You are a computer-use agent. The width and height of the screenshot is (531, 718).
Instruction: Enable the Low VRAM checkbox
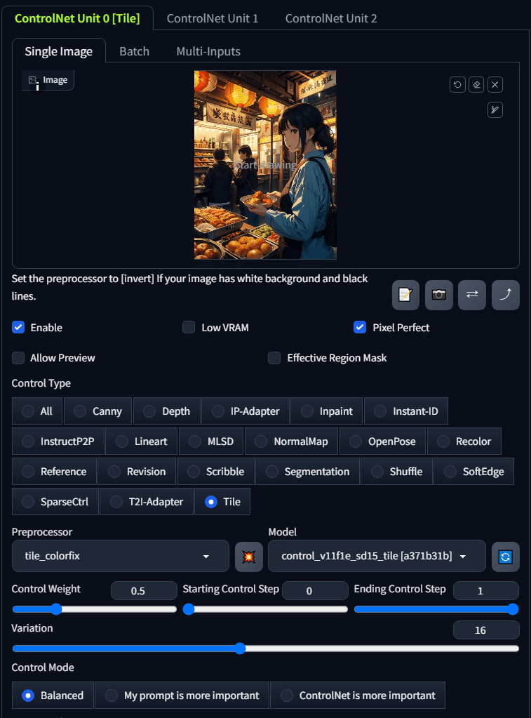pos(189,327)
